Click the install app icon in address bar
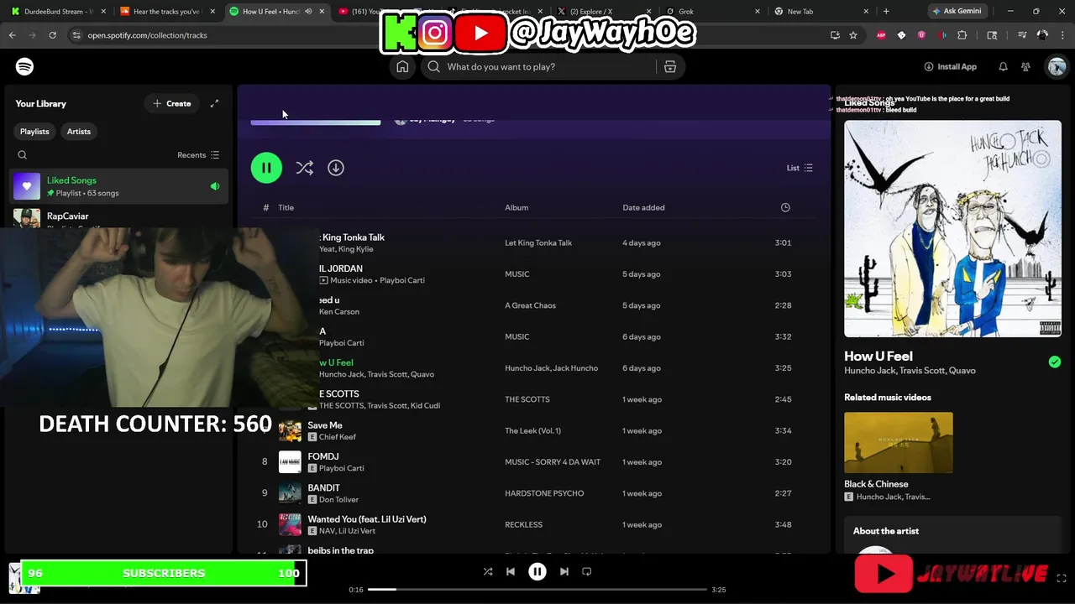Viewport: 1075px width, 604px height. tap(835, 35)
